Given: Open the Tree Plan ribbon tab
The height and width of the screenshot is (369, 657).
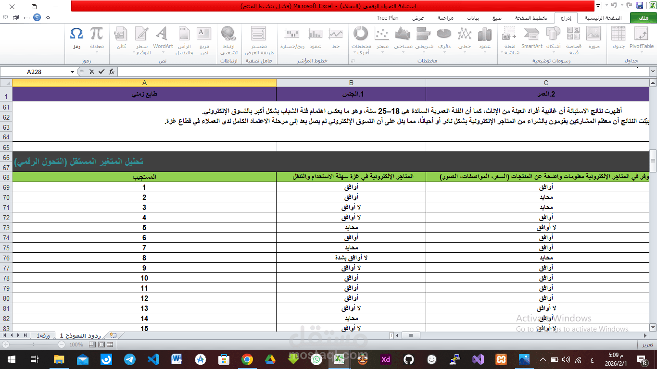Looking at the screenshot, I should coord(388,18).
